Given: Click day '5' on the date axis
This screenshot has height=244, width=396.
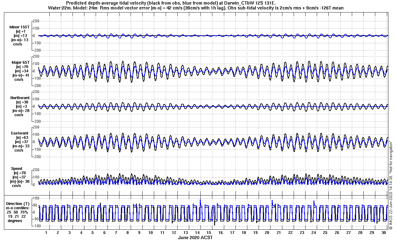Looking at the screenshot, I should click(93, 233).
